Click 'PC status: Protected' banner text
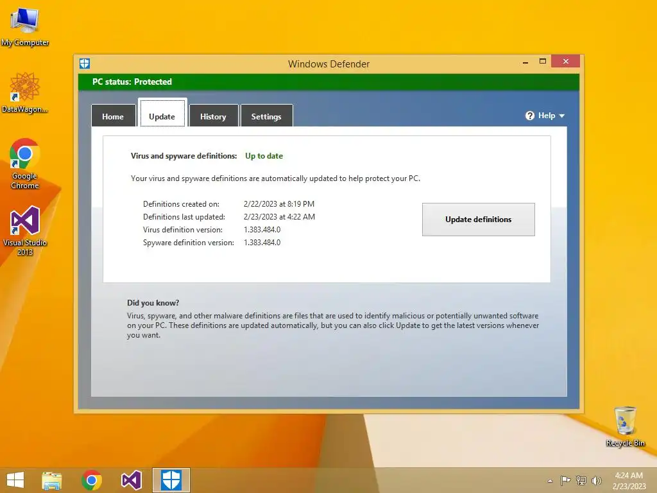Screen dimensions: 657x493 tap(132, 82)
